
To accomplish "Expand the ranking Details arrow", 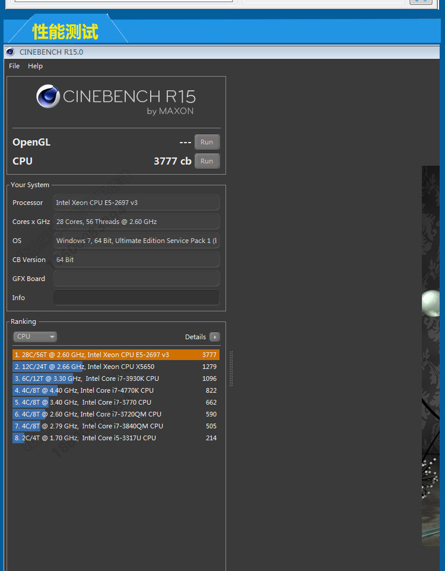I will click(215, 337).
